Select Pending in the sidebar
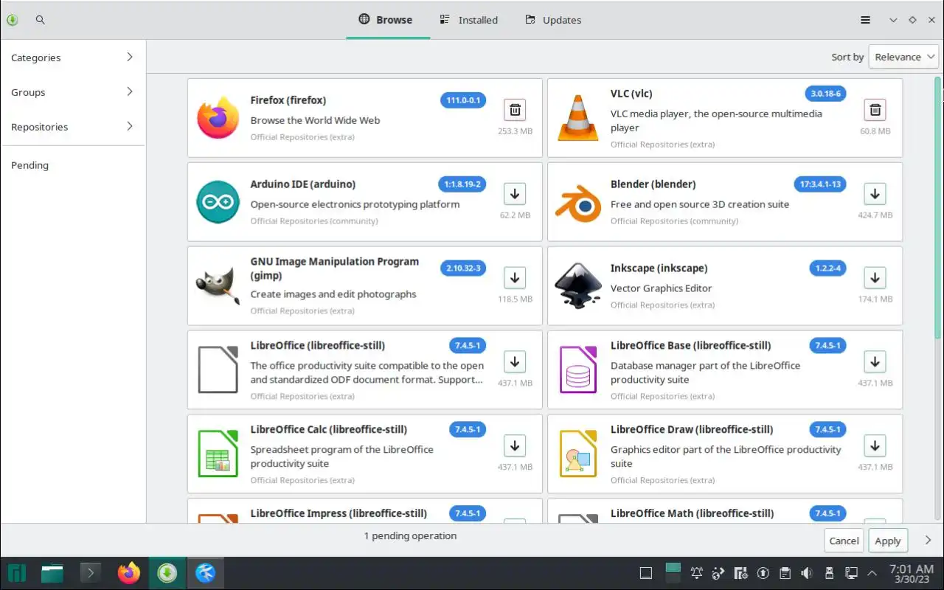 click(x=72, y=165)
